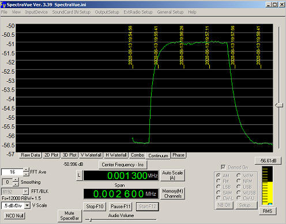Open the Help menu
Image resolution: width=286 pixels, height=224 pixels.
pyautogui.click(x=192, y=12)
